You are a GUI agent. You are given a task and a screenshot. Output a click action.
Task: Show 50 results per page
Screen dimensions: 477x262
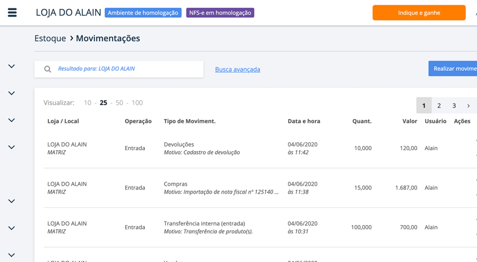[x=119, y=103]
